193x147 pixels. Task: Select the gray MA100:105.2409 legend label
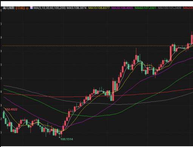170,8
